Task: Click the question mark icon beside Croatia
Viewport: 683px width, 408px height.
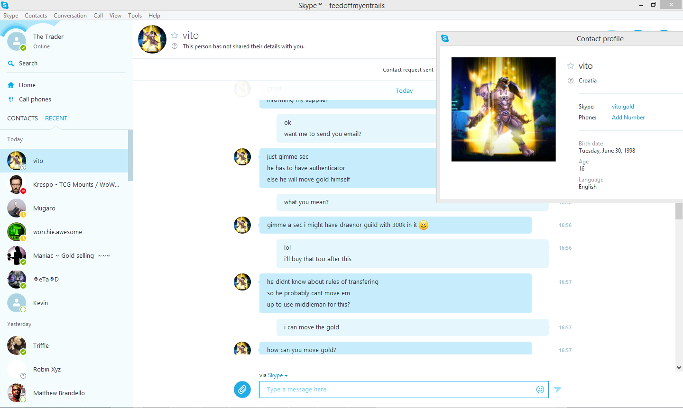Action: click(571, 81)
